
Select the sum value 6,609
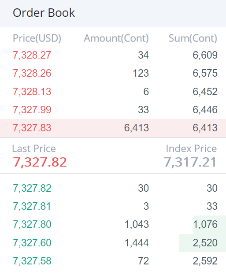205,55
